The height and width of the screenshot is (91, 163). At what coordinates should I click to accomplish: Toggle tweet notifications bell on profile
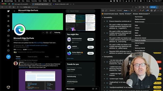[51, 33]
